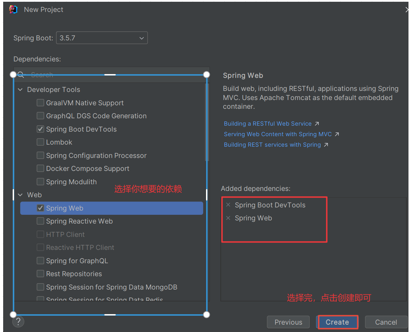The width and height of the screenshot is (412, 332).
Task: Check the Spring Modulith checkbox
Action: tap(40, 181)
